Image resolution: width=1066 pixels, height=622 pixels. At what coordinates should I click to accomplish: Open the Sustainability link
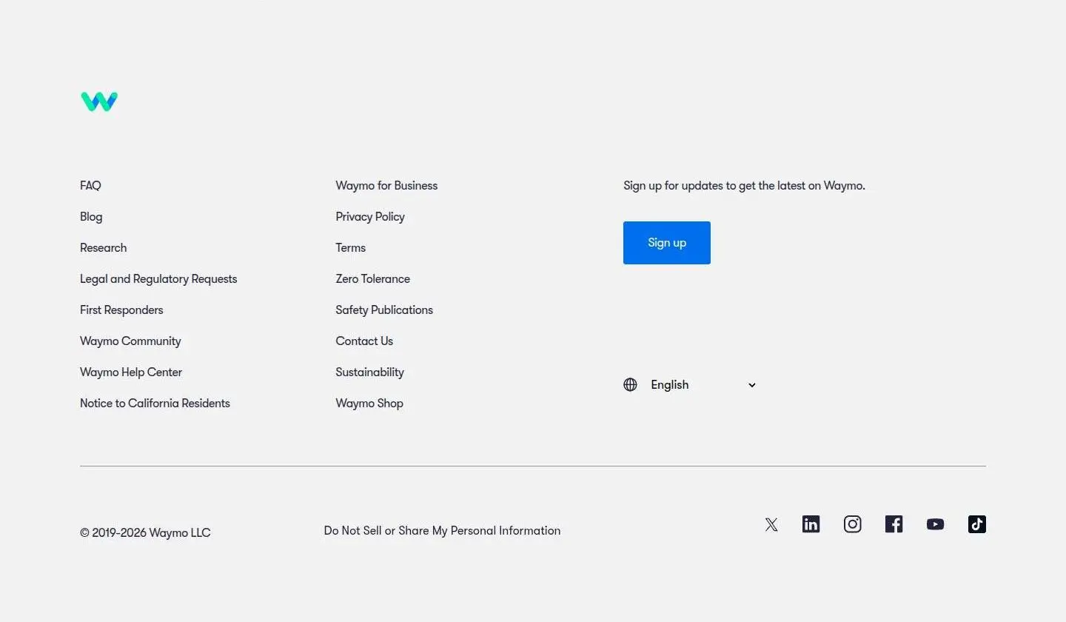pos(369,372)
